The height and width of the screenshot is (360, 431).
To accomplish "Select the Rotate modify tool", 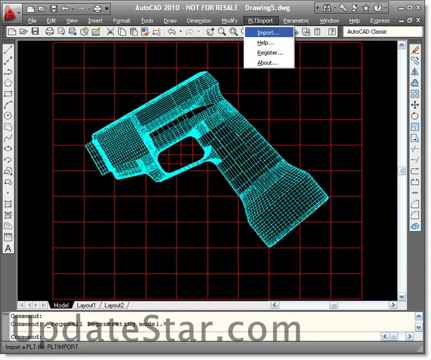I will 415,116.
